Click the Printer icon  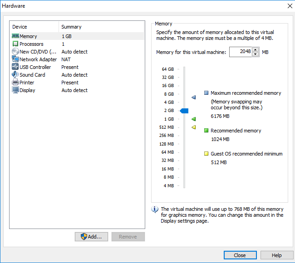pos(15,83)
